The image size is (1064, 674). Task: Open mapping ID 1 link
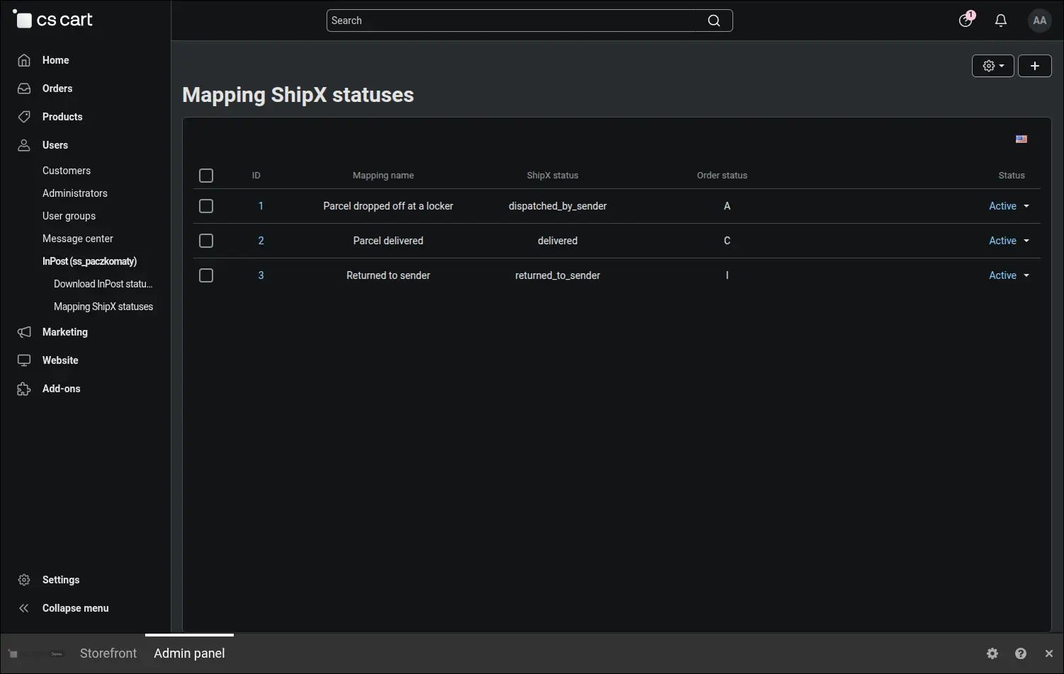click(x=261, y=206)
